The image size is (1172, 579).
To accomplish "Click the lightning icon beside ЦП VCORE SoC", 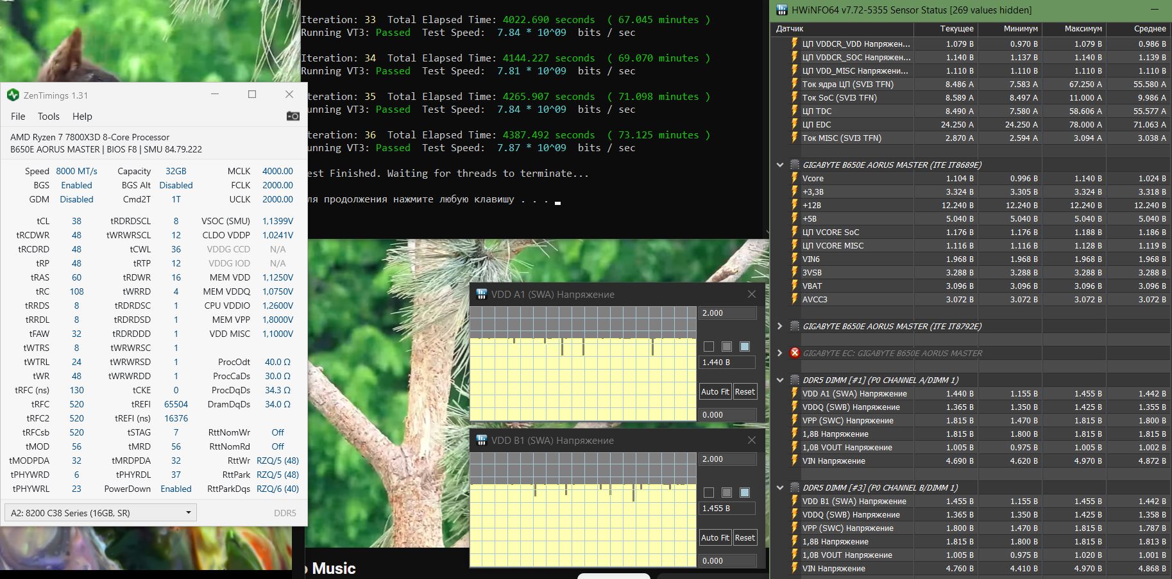I will [x=795, y=232].
